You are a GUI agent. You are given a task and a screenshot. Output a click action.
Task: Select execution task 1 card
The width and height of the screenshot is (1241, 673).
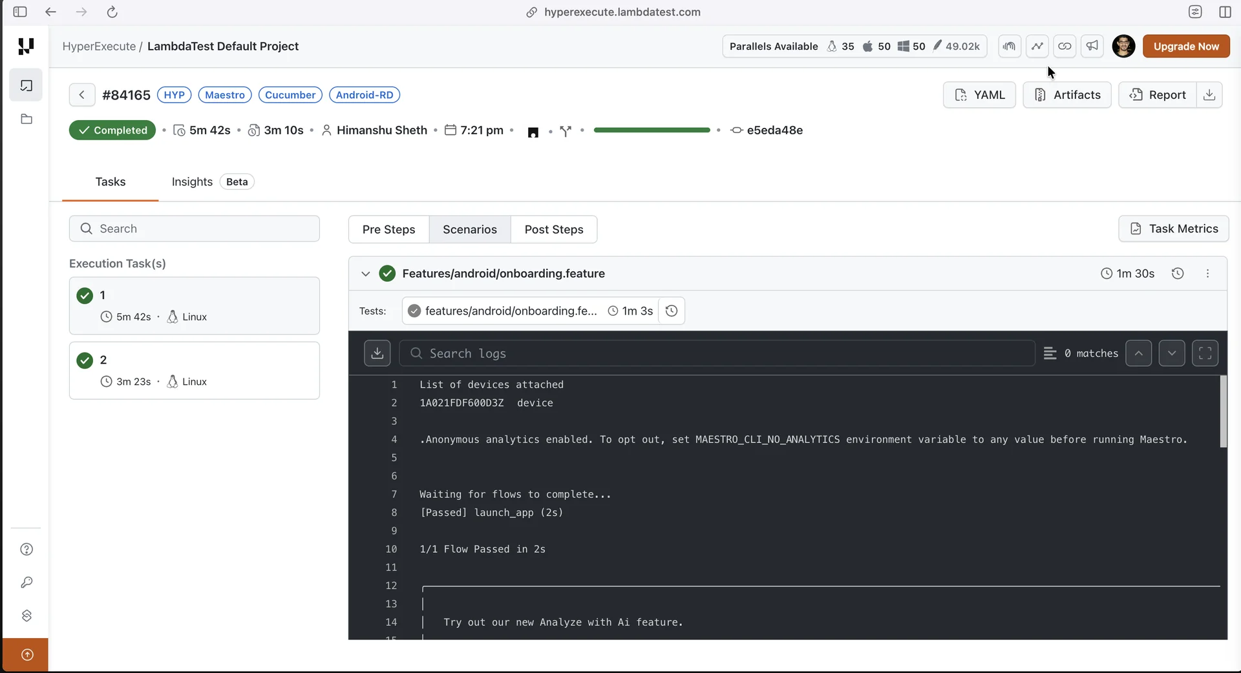click(x=195, y=305)
